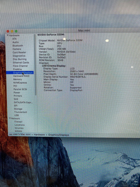The width and height of the screenshot is (140, 187).
Task: Open Diagnostics in the sidebar
Action: [19, 56]
